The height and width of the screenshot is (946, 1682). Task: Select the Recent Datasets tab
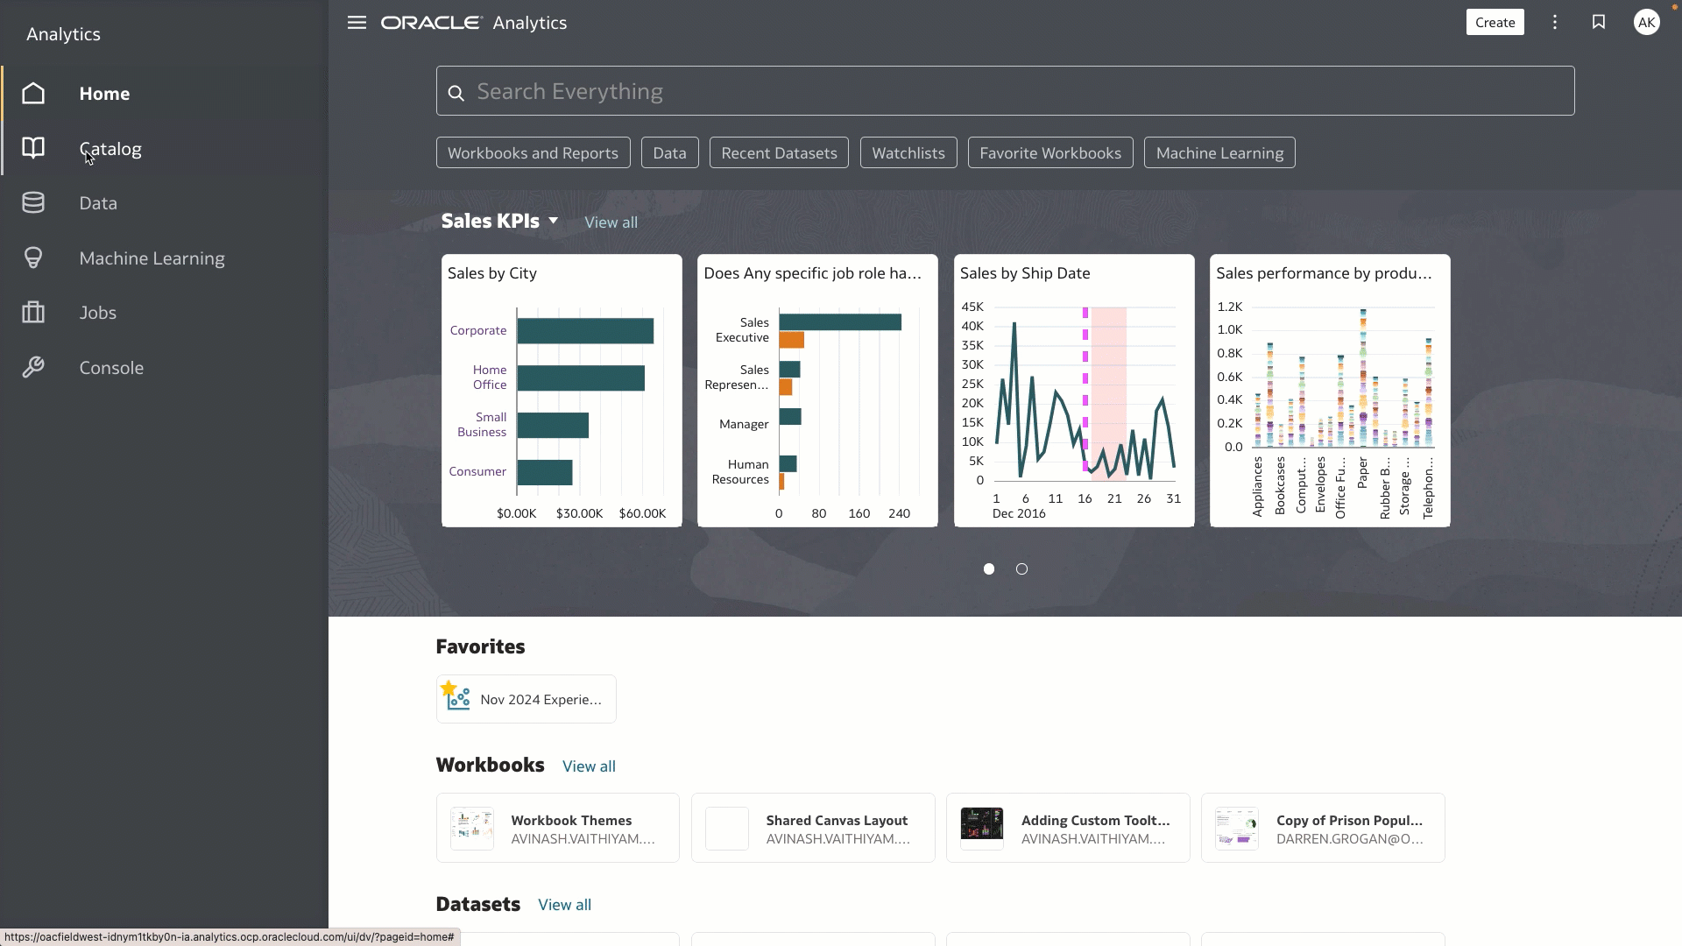click(779, 152)
